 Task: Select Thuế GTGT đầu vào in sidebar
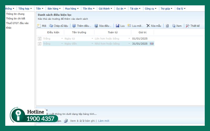coord(17,23)
